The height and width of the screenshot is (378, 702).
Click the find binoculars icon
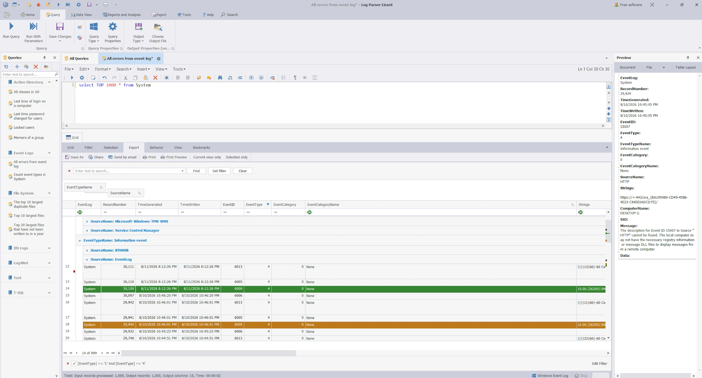pyautogui.click(x=220, y=78)
